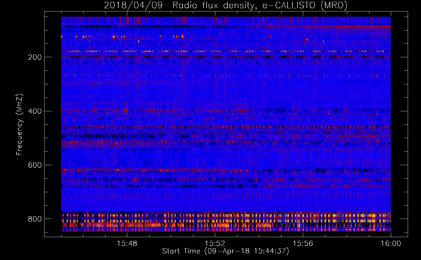Click the (MRO) station label in title
The height and width of the screenshot is (260, 421).
334,5
